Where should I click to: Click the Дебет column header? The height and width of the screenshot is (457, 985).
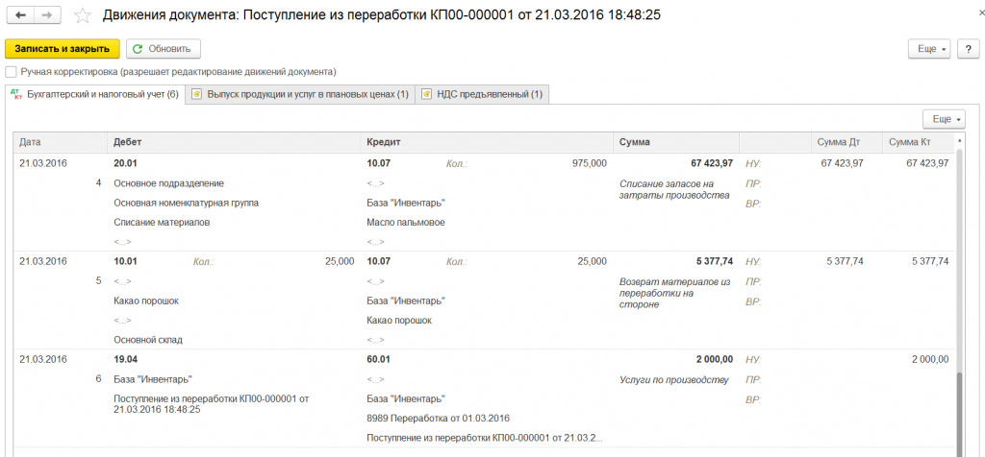click(x=128, y=142)
